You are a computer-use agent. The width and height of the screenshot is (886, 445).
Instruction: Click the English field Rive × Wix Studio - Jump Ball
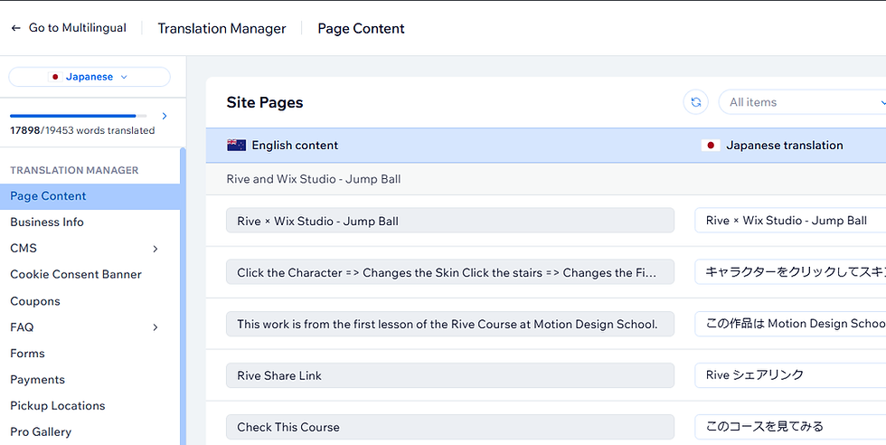pos(450,221)
